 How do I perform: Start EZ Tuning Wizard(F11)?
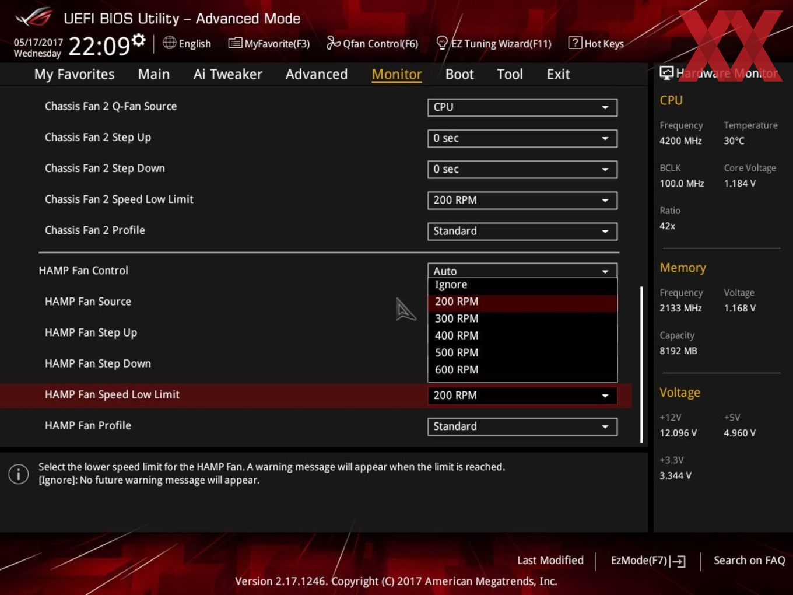click(x=494, y=43)
